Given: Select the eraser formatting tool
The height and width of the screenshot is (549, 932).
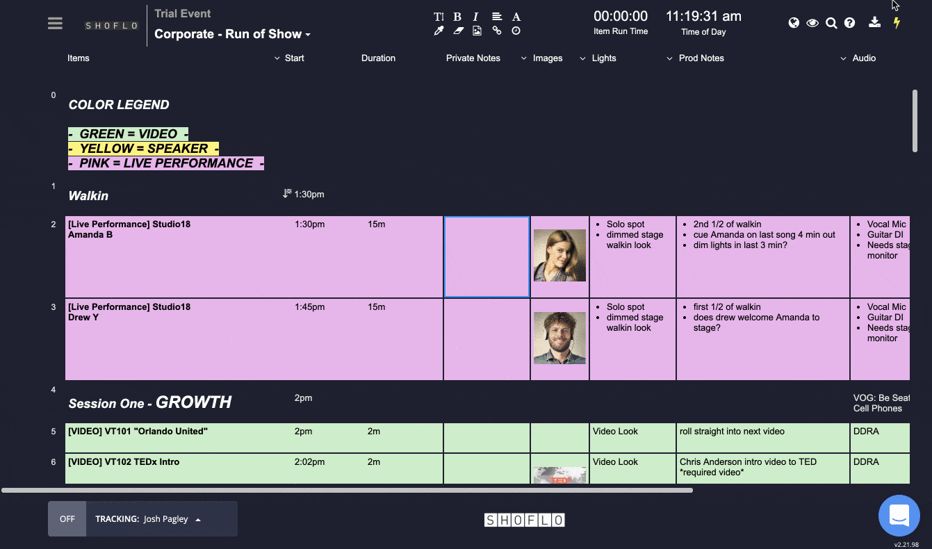Looking at the screenshot, I should click(x=457, y=31).
